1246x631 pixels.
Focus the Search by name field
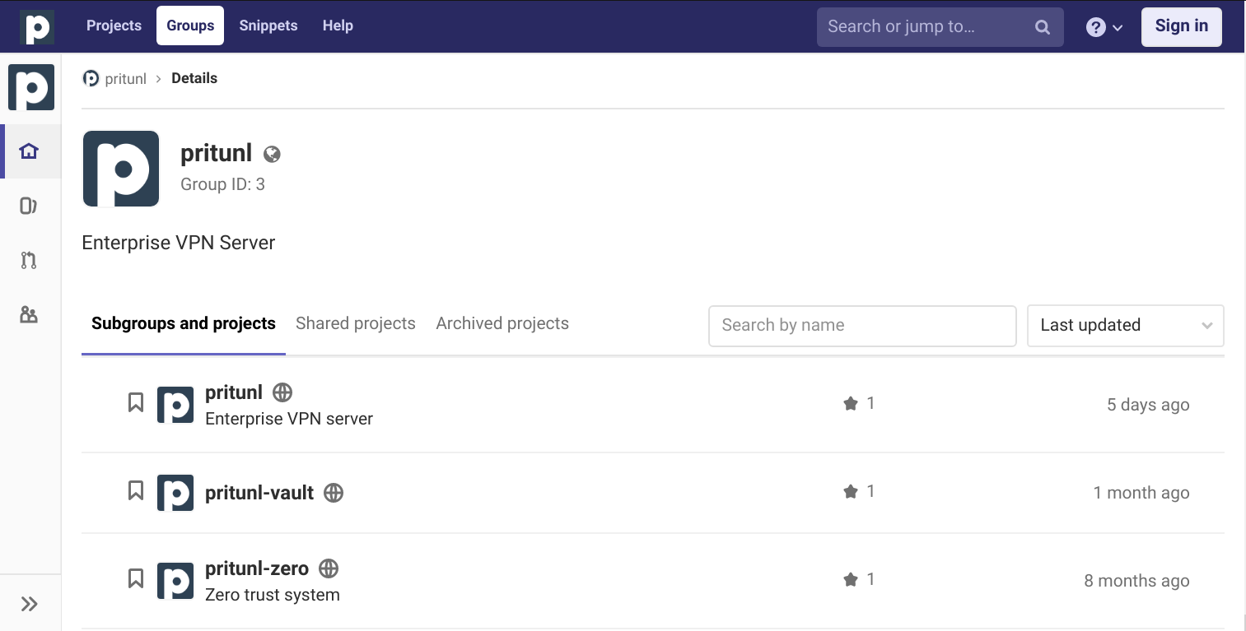tap(862, 326)
